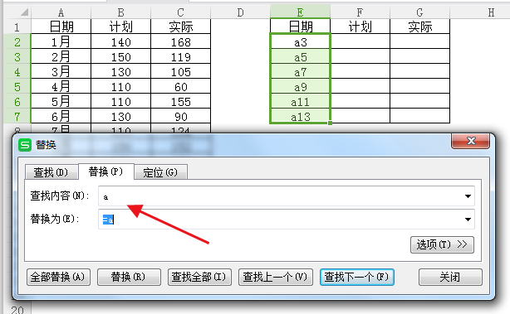Expand the 替换为 history dropdown arrow
The width and height of the screenshot is (510, 314).
point(468,220)
